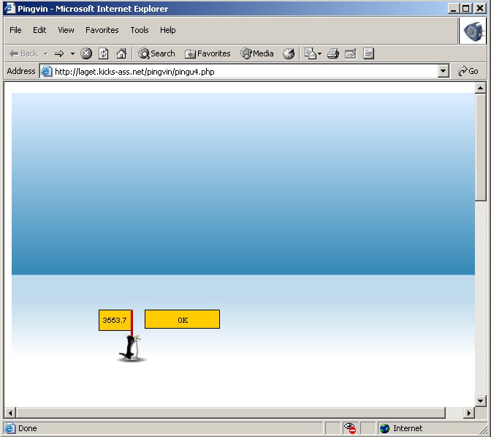
Task: Show the Media bar
Action: point(257,53)
